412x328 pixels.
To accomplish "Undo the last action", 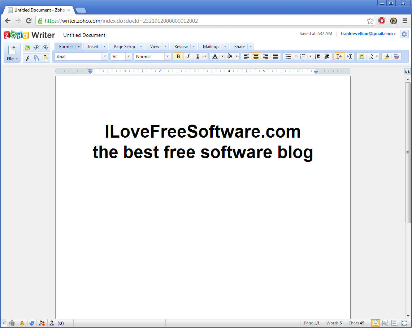I will tap(36, 47).
